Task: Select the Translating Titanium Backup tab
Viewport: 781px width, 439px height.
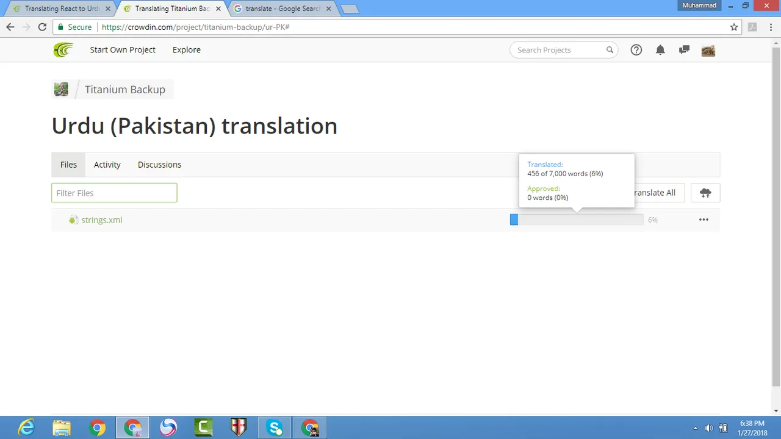Action: [171, 9]
